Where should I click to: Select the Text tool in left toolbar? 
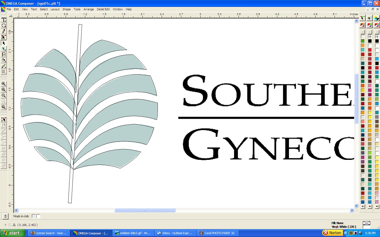tap(4, 20)
